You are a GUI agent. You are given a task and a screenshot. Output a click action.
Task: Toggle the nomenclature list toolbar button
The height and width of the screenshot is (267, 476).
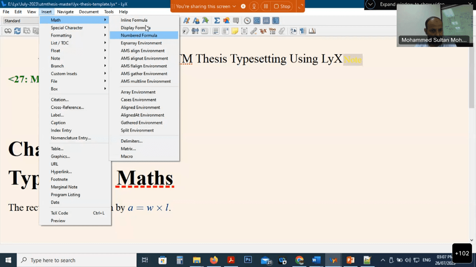(x=272, y=30)
